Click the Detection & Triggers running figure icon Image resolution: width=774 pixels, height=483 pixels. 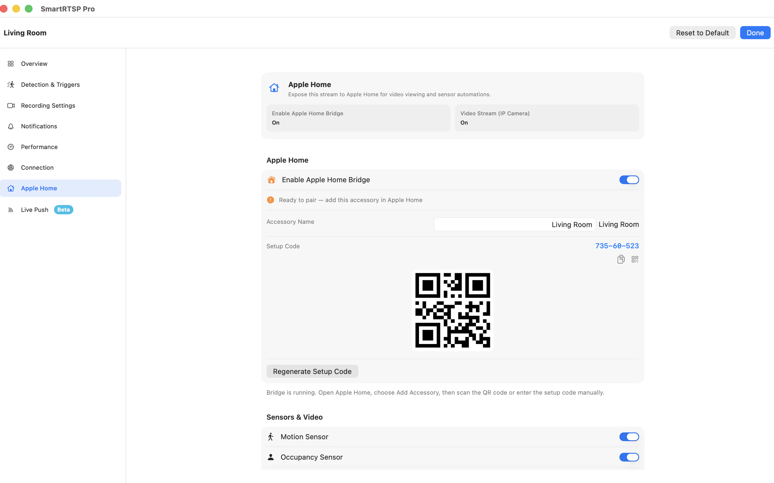point(11,84)
